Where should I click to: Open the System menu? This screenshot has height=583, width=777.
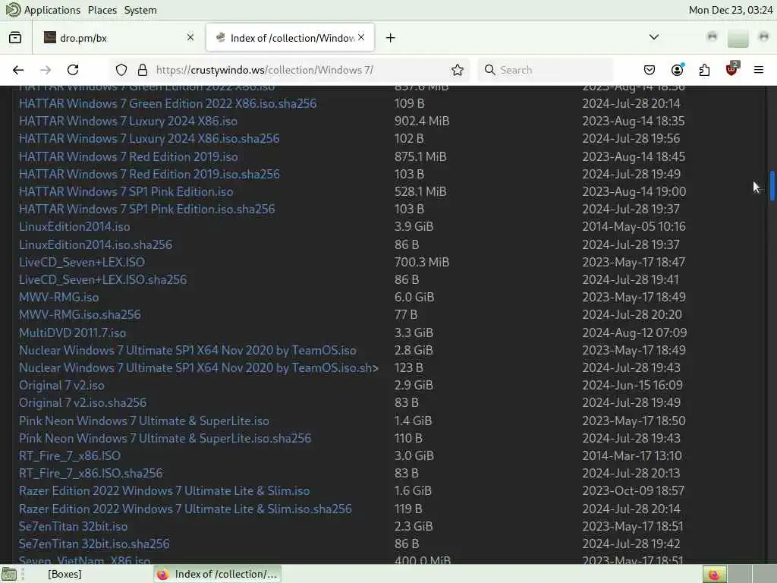pos(140,10)
